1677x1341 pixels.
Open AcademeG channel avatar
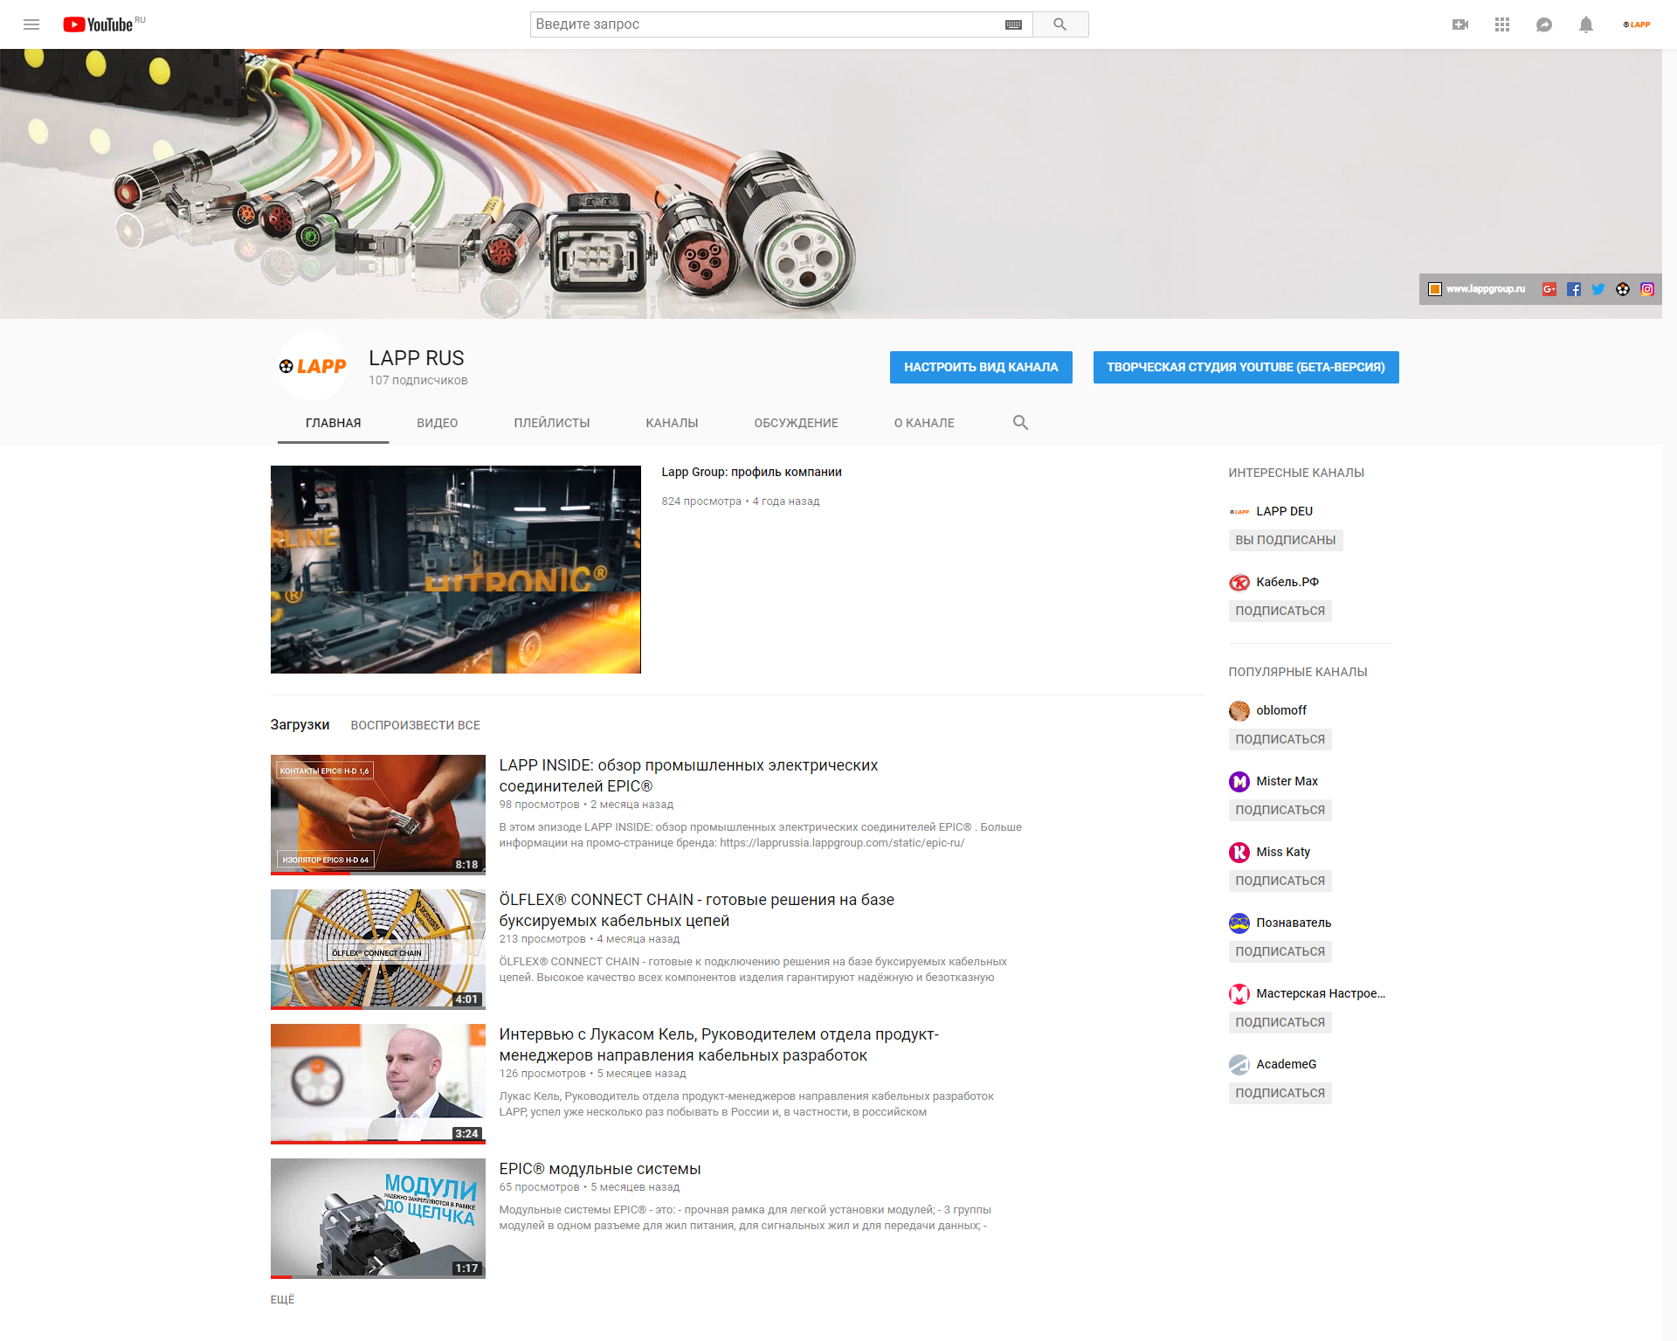[x=1239, y=1064]
